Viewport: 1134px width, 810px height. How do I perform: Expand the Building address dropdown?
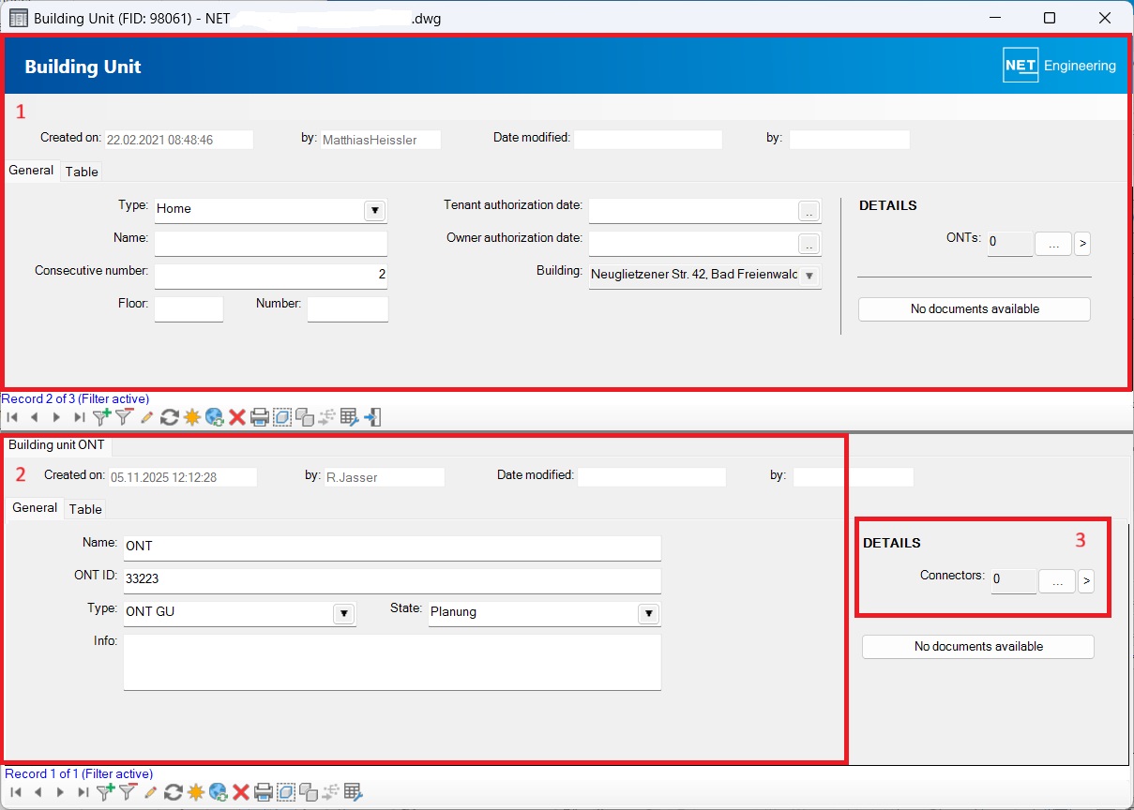coord(809,276)
